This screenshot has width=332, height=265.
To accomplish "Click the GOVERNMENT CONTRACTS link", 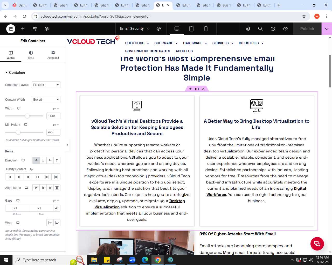I will coord(148,51).
